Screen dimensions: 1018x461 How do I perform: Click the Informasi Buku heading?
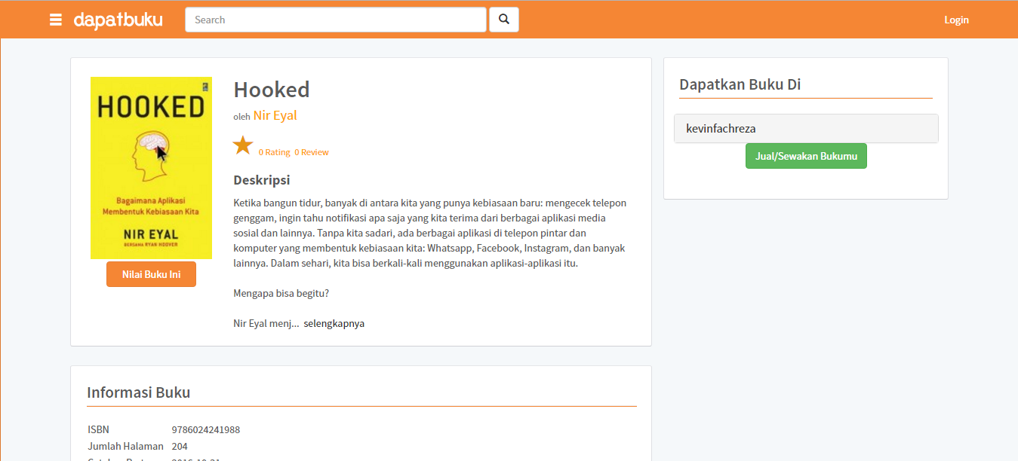pos(139,392)
